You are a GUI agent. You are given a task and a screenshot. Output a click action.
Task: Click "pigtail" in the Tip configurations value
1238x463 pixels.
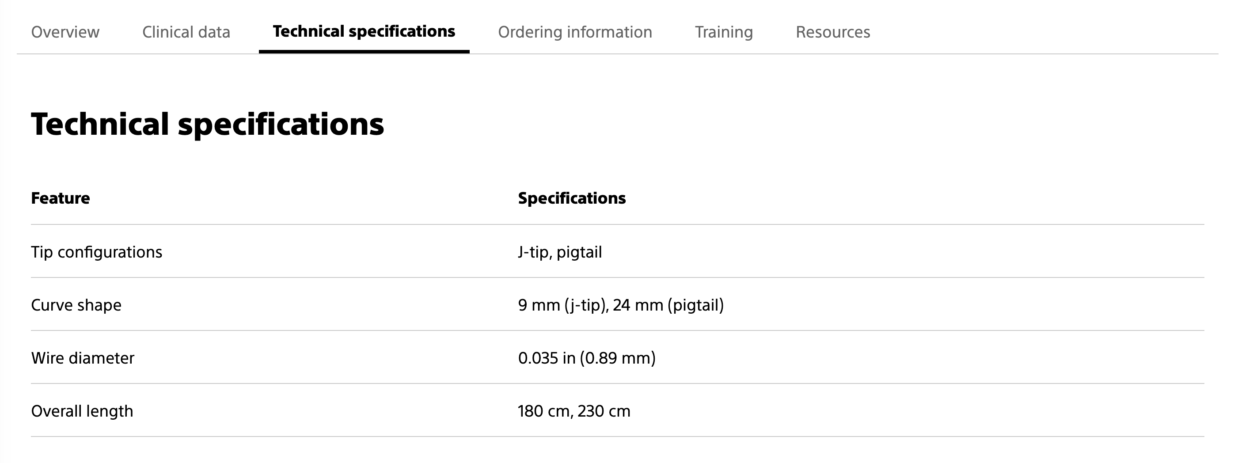(579, 252)
